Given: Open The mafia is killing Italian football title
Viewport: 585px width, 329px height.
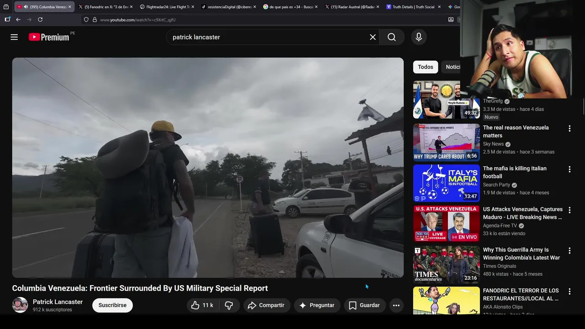Looking at the screenshot, I should tap(515, 172).
